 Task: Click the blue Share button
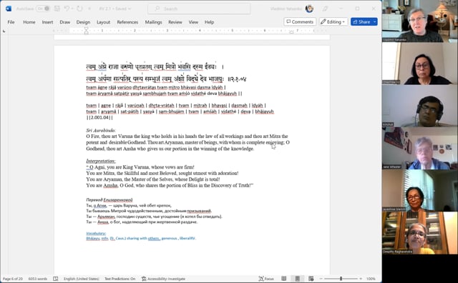pyautogui.click(x=361, y=22)
